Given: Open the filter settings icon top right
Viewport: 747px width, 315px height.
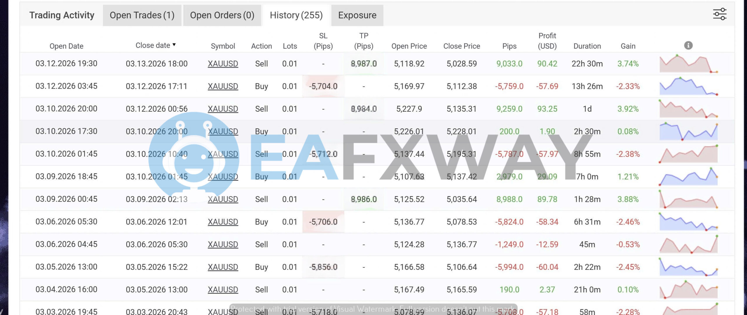Looking at the screenshot, I should coord(720,13).
